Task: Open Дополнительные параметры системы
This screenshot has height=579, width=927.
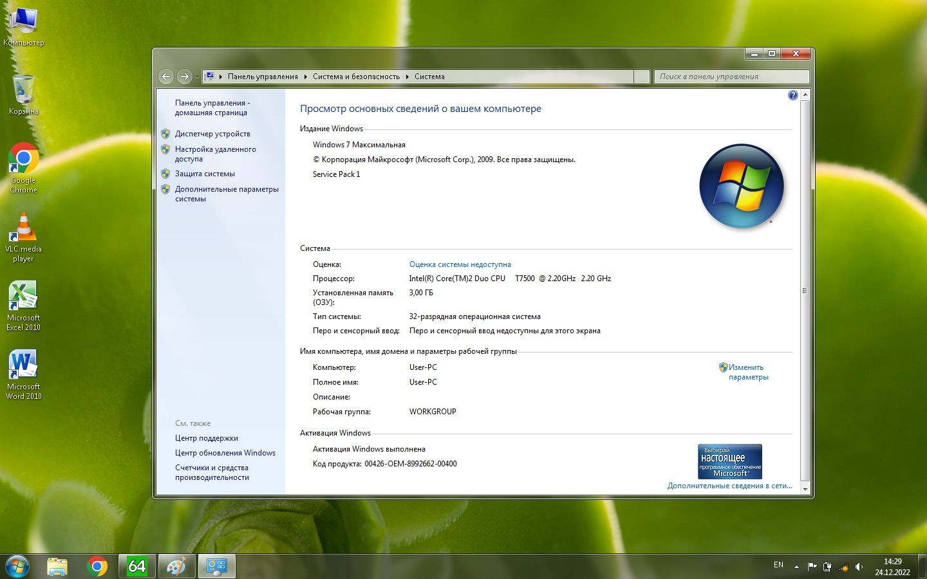Action: [227, 194]
